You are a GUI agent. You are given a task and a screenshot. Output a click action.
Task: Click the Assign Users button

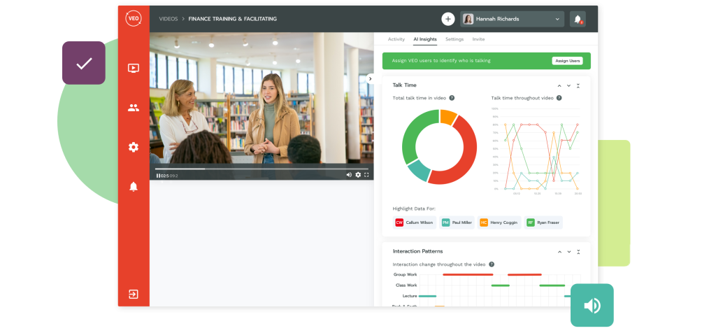pyautogui.click(x=567, y=61)
